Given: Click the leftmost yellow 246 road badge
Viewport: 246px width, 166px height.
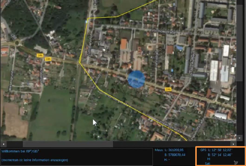Looking at the screenshot, I should click(39, 55).
